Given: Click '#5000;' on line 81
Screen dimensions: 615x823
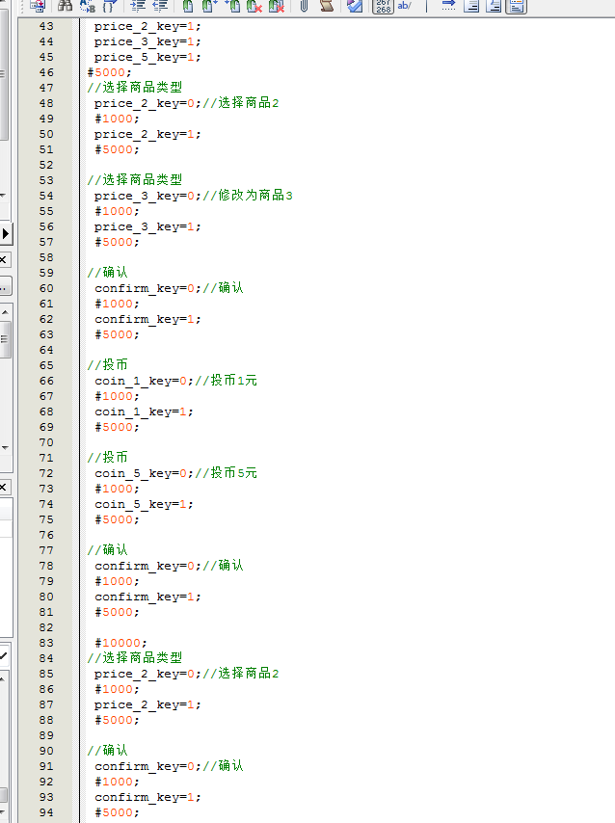Looking at the screenshot, I should pos(117,612).
